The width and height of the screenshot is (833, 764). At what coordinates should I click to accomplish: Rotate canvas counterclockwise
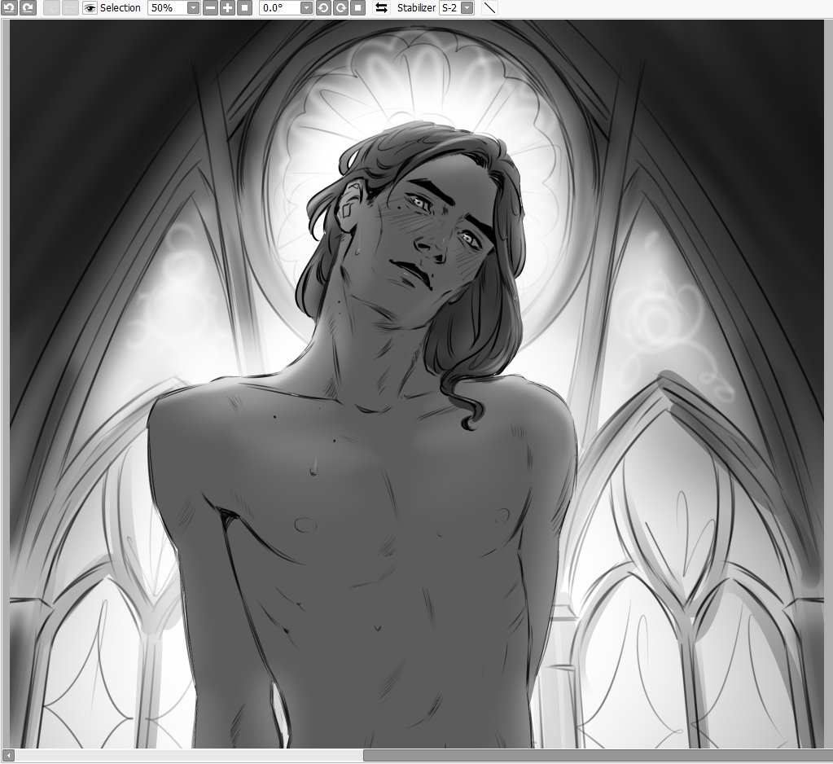pos(323,8)
